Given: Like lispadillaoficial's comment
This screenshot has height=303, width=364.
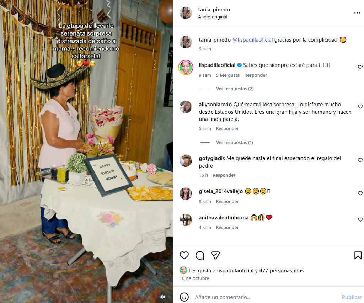Looking at the screenshot, I should pyautogui.click(x=360, y=67).
